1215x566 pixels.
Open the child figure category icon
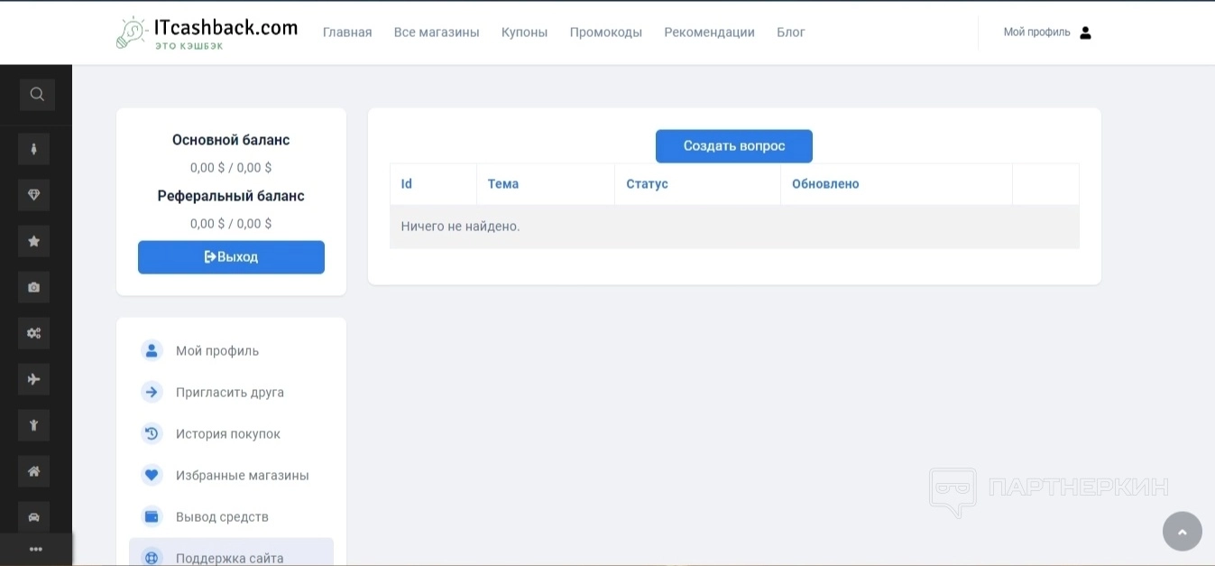point(33,425)
